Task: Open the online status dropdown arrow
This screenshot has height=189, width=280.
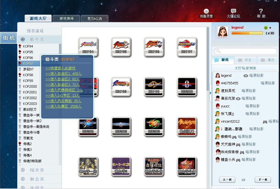Action: (x=270, y=28)
